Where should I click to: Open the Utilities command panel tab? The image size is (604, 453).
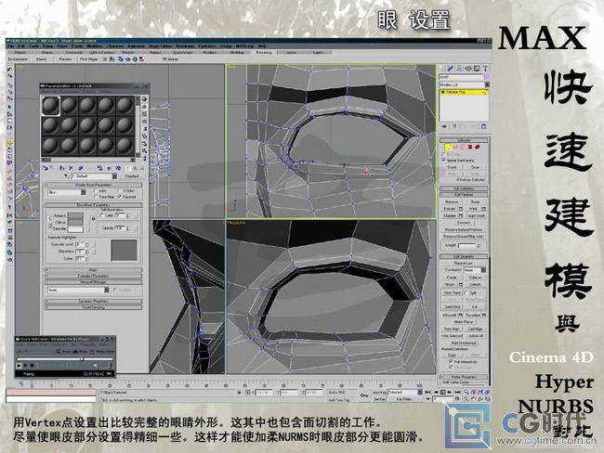tap(485, 69)
